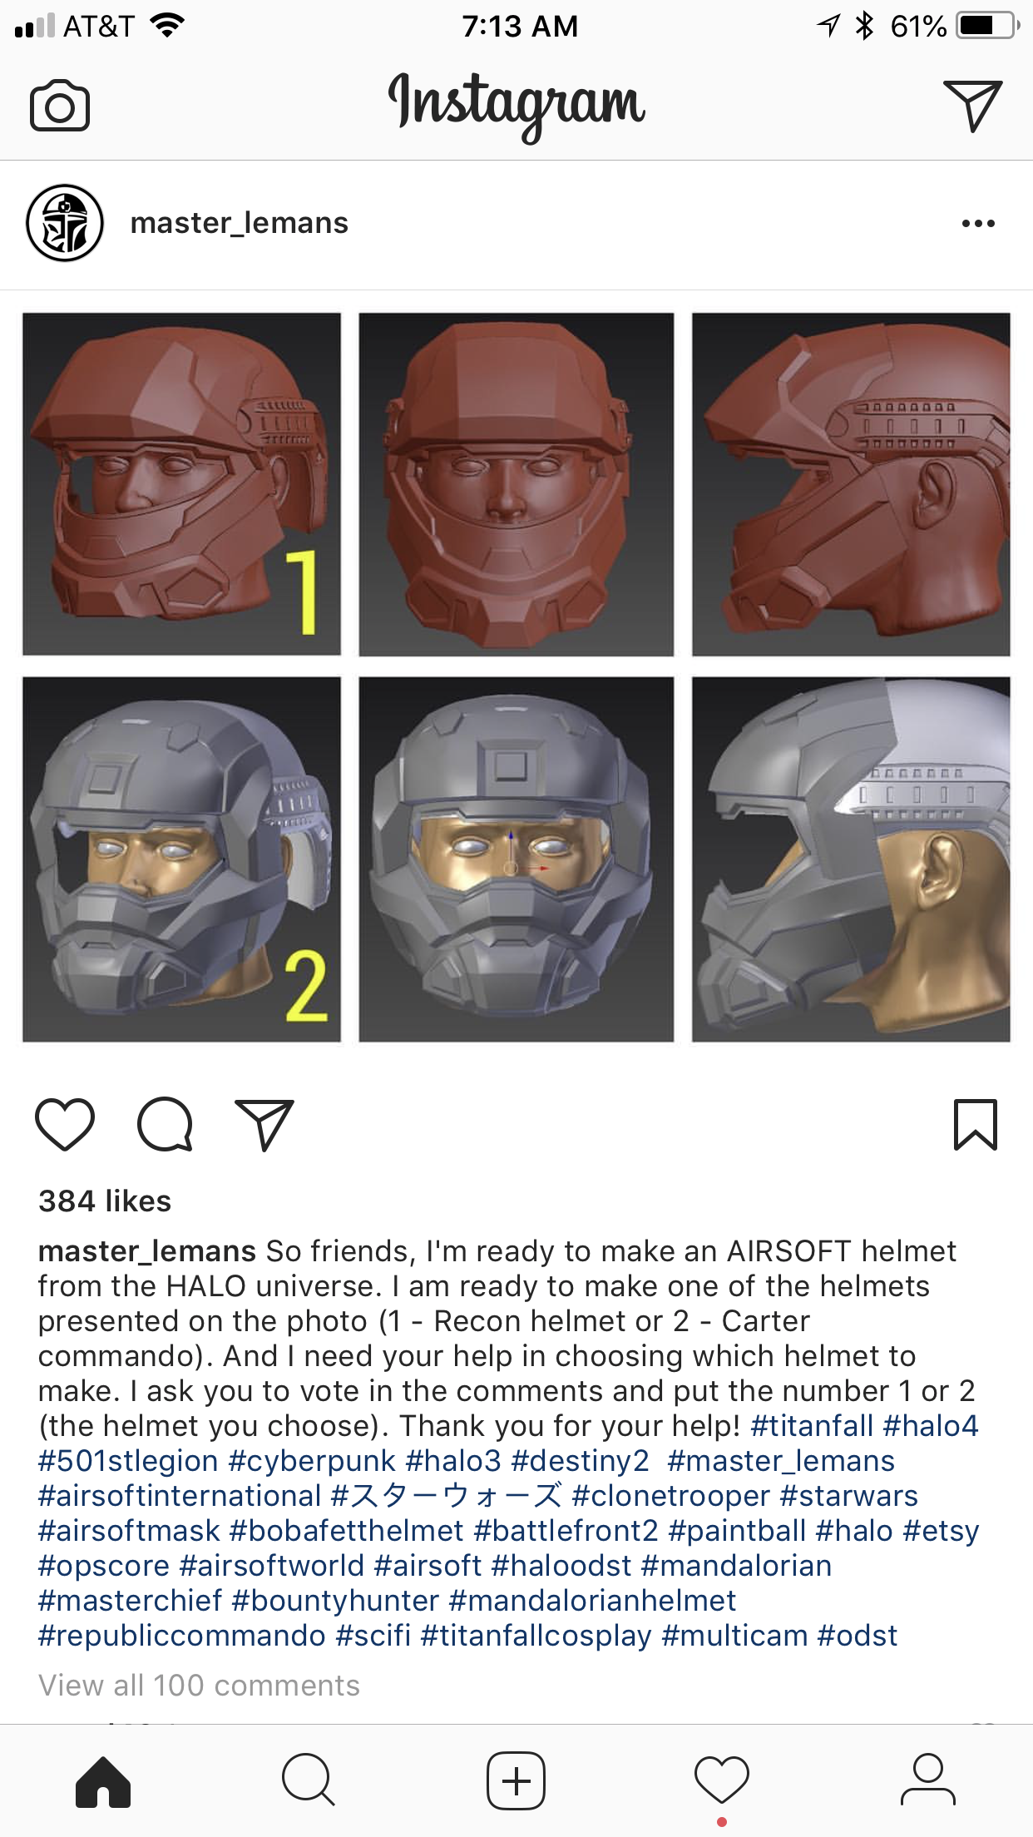
Task: Go to Home tab in bottom bar
Action: click(x=103, y=1781)
